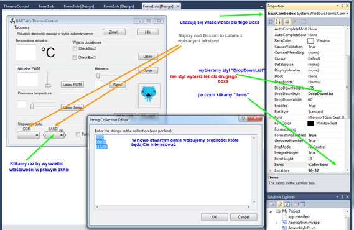Viewport: 354px width, 230px height.
Task: Expand the Font property
Action: point(270,117)
